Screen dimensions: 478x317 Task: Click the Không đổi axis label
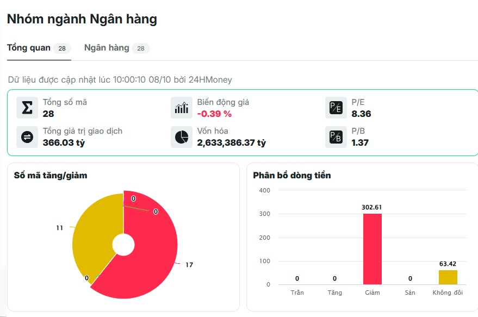448,293
